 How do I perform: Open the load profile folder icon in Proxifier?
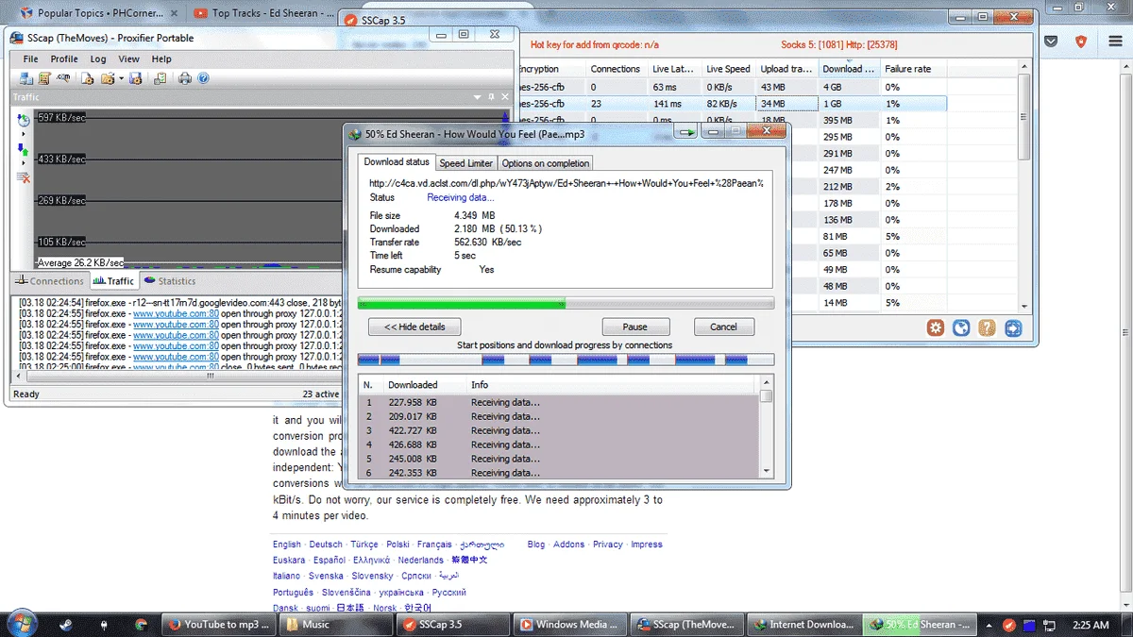[107, 78]
